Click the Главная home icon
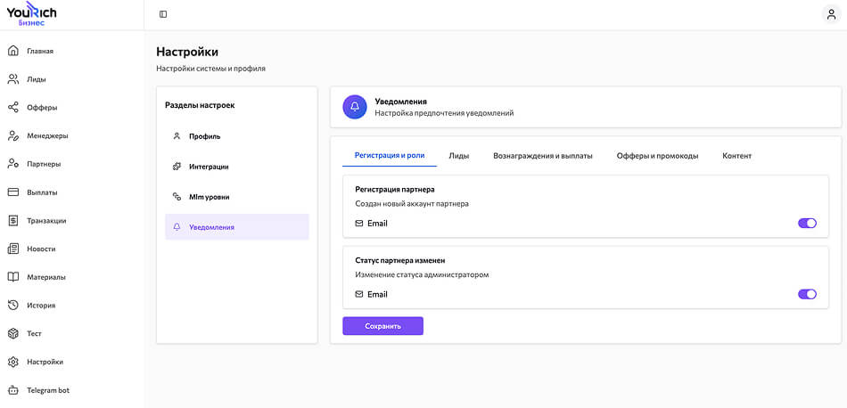 (x=13, y=52)
